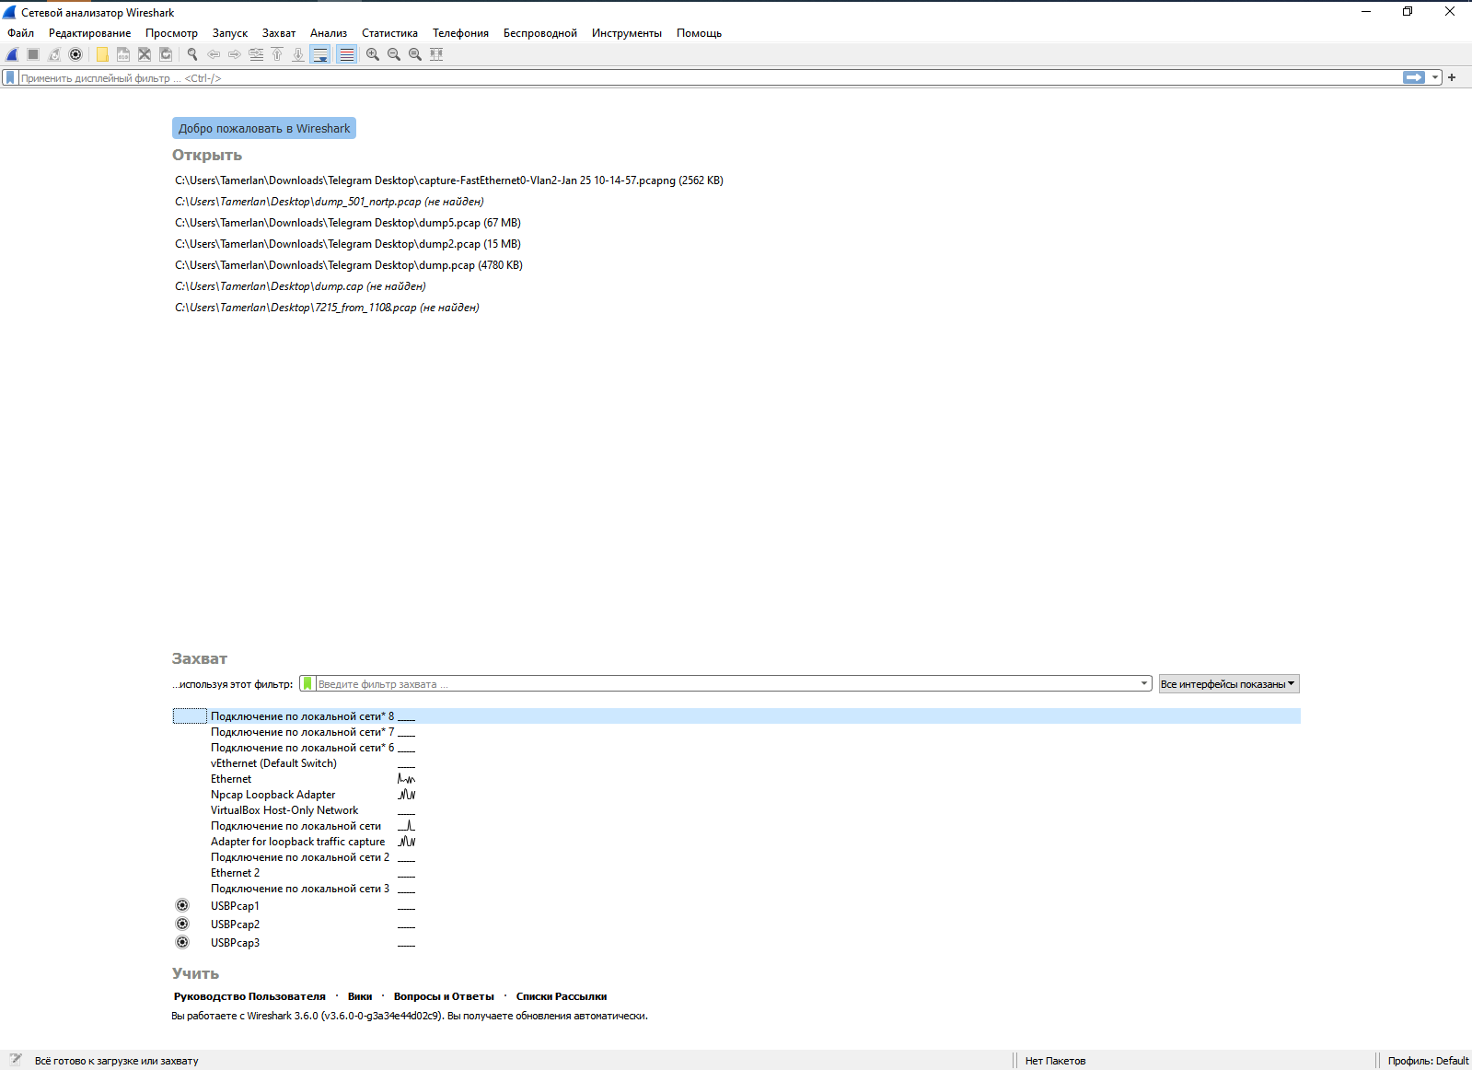This screenshot has height=1070, width=1472.
Task: Open the display filter history dropdown
Action: click(1435, 78)
